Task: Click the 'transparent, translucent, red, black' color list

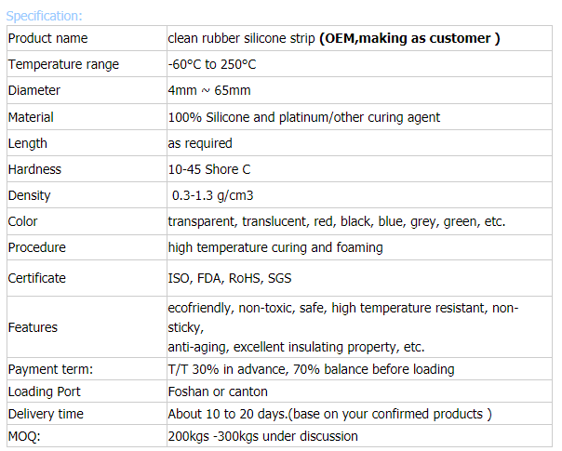Action: point(337,221)
